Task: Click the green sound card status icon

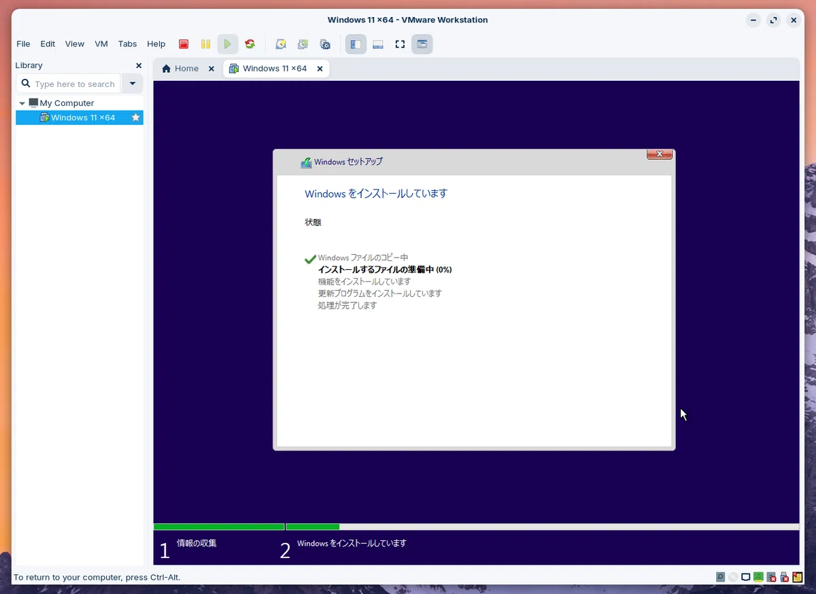Action: pyautogui.click(x=758, y=577)
